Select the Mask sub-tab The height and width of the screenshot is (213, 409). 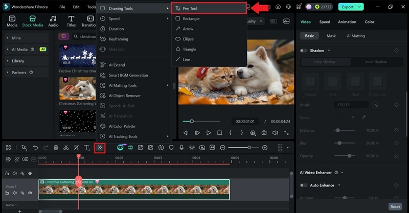(331, 36)
